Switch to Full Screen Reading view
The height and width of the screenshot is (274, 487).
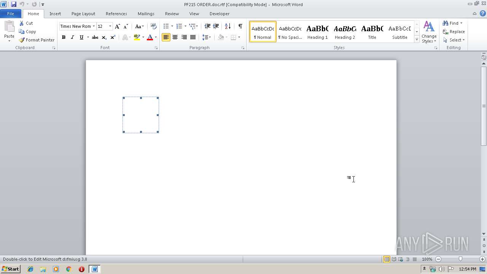click(x=394, y=259)
